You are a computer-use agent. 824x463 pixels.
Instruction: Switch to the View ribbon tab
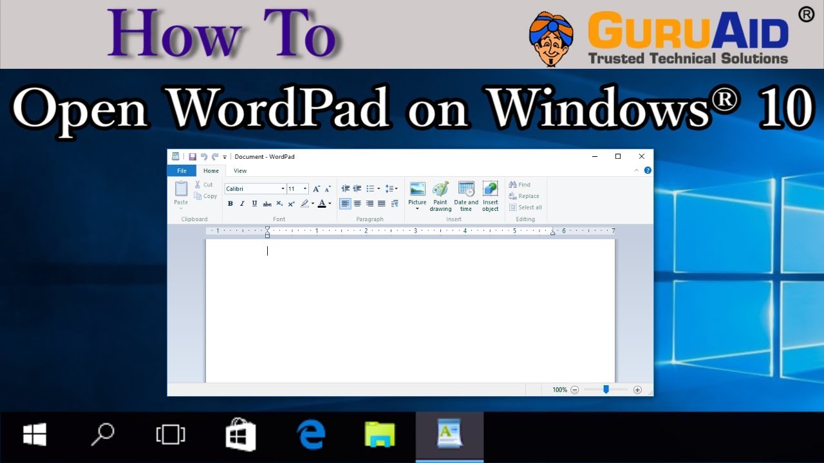pyautogui.click(x=240, y=171)
